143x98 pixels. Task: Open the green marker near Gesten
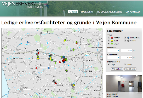pos(73,50)
